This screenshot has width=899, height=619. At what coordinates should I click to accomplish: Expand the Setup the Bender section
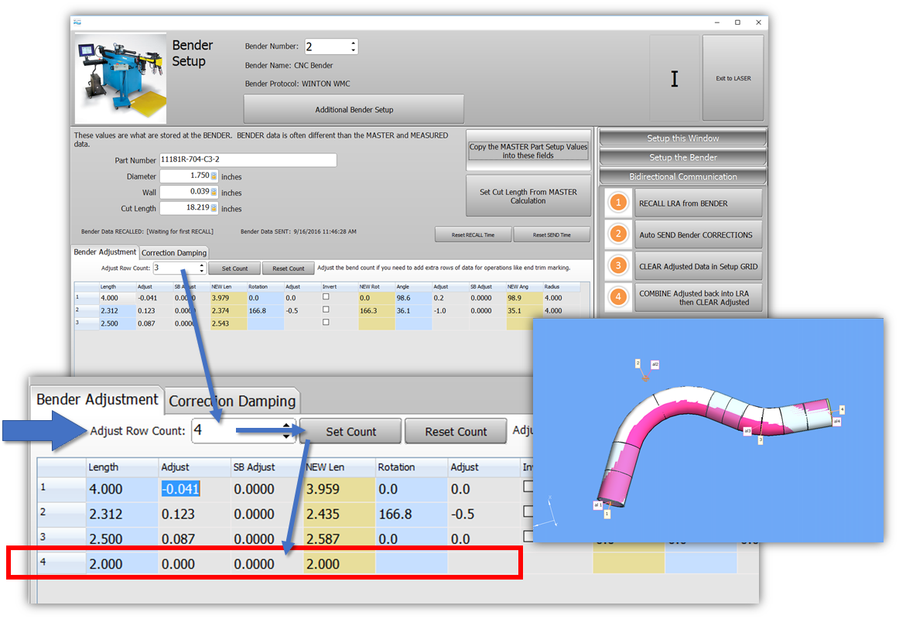pos(683,157)
